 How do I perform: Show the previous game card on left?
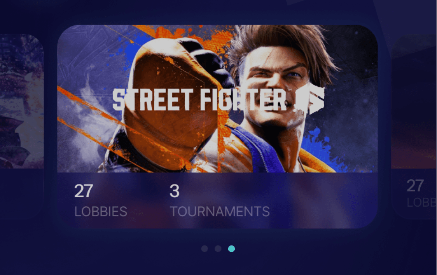22,127
